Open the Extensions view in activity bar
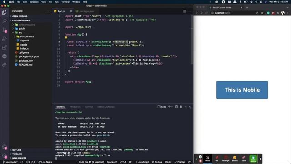291x164 pixels. pos(5,47)
